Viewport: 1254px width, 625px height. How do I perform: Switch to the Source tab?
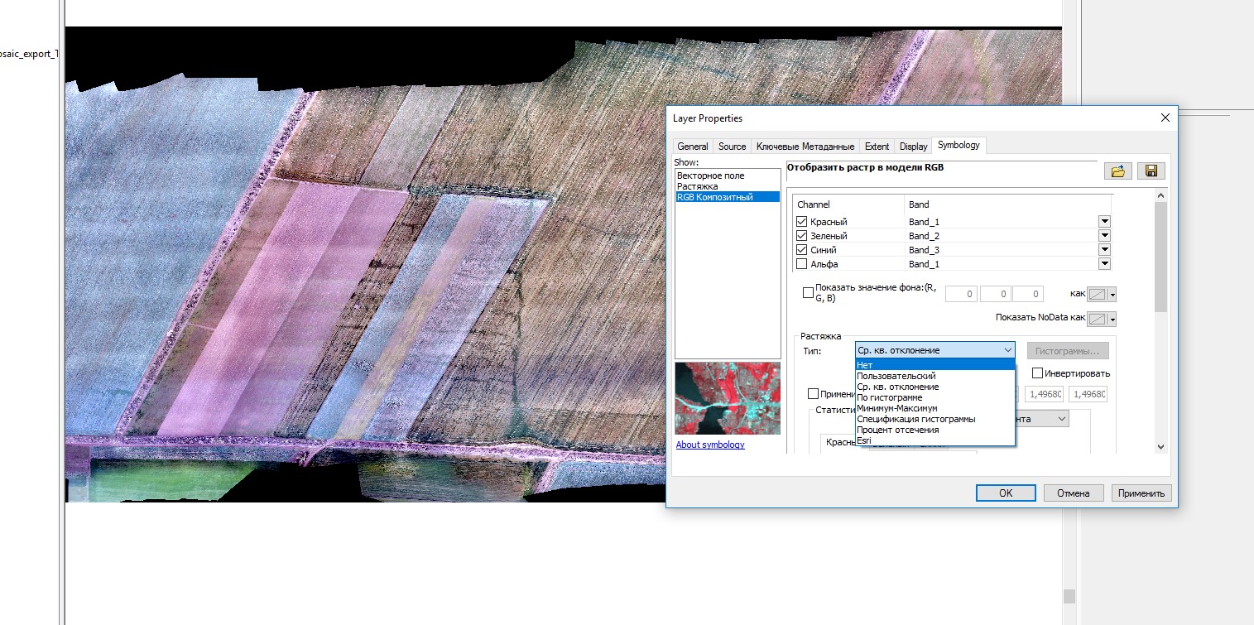click(733, 147)
